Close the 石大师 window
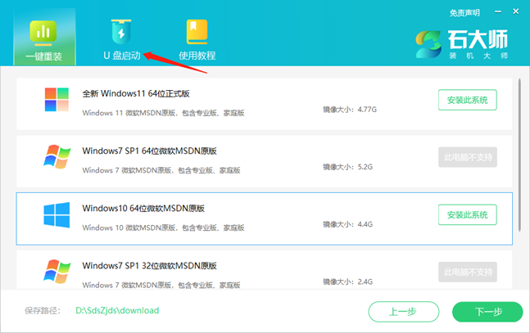Viewport: 530px width, 333px height. 516,11
